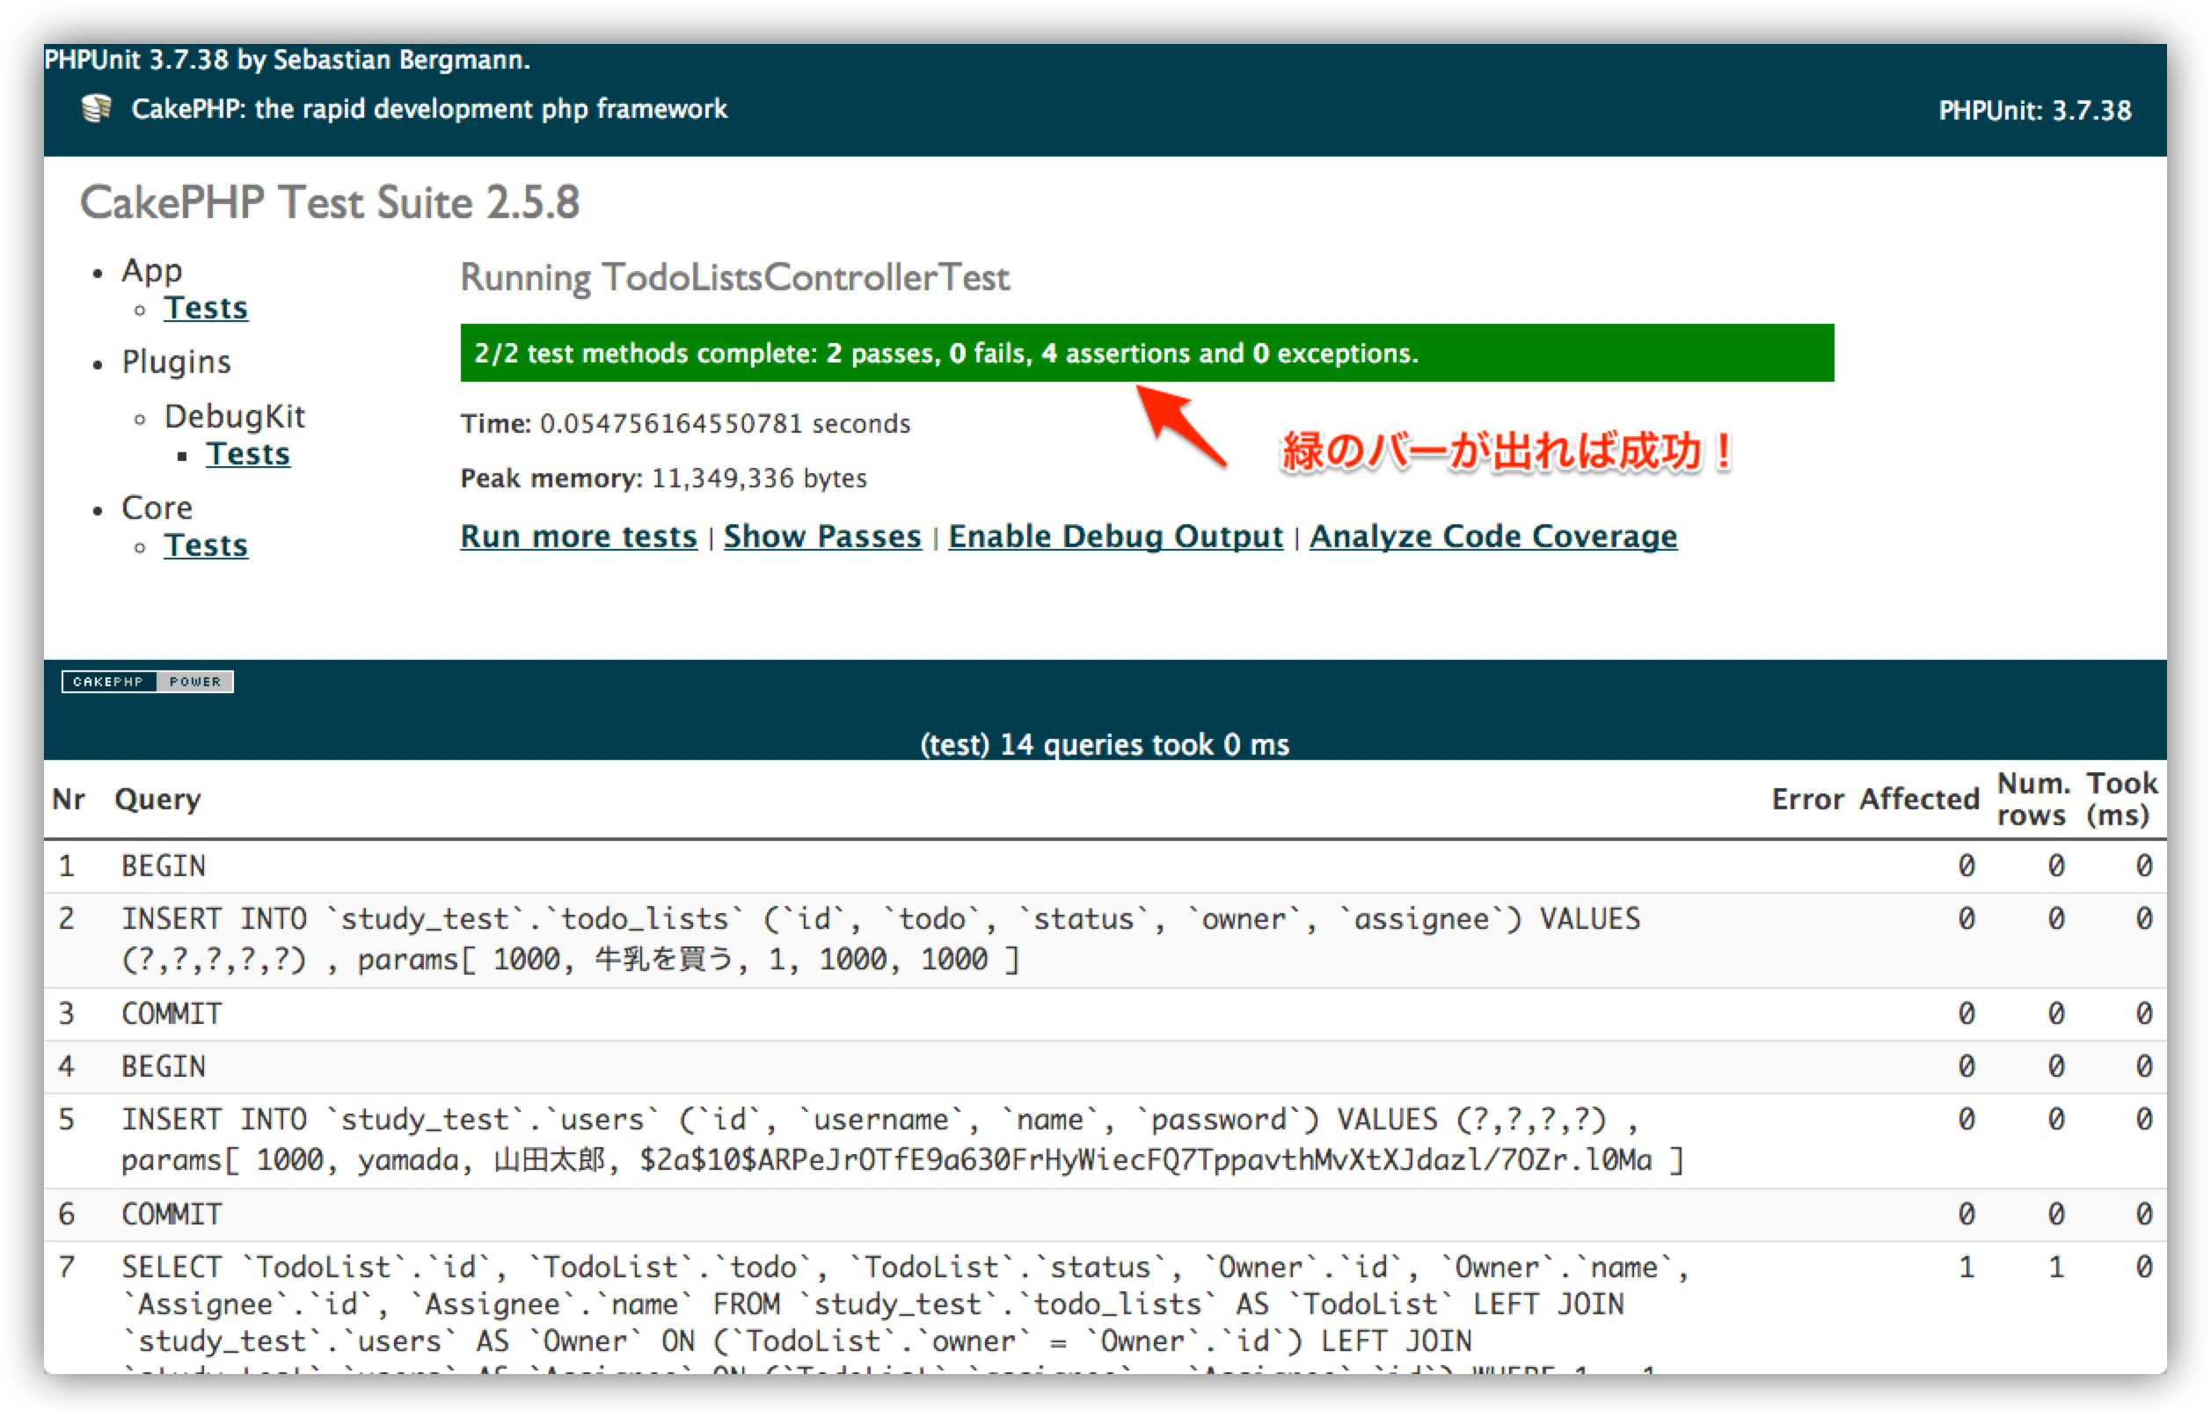Click query row 3 COMMIT
The image size is (2211, 1418).
click(1105, 1015)
